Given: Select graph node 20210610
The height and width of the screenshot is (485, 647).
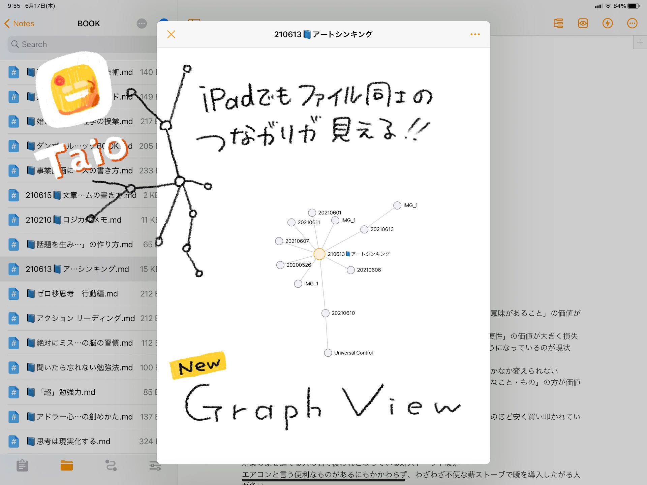Looking at the screenshot, I should (326, 313).
